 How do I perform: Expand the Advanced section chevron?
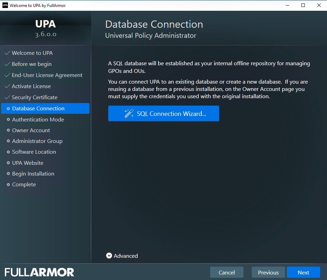(109, 256)
